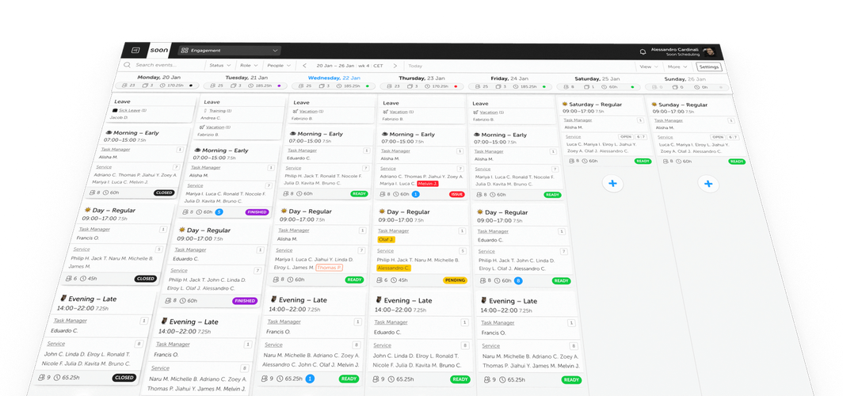Click blue 1 badge on Wednesday Evening – Late
This screenshot has height=396, width=843.
pos(311,379)
